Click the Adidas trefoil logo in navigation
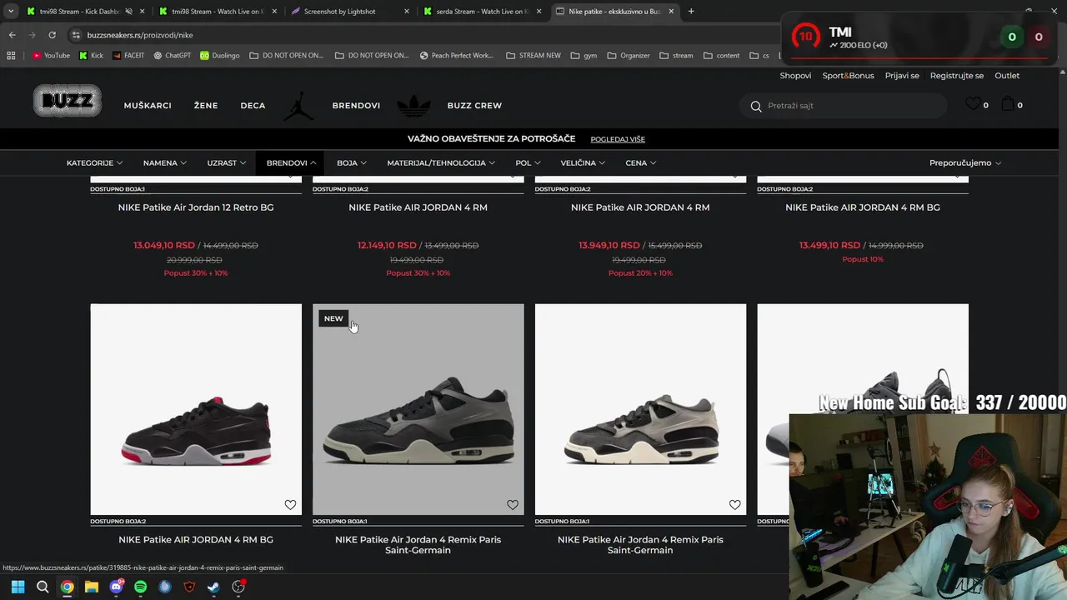1067x600 pixels. [x=413, y=105]
